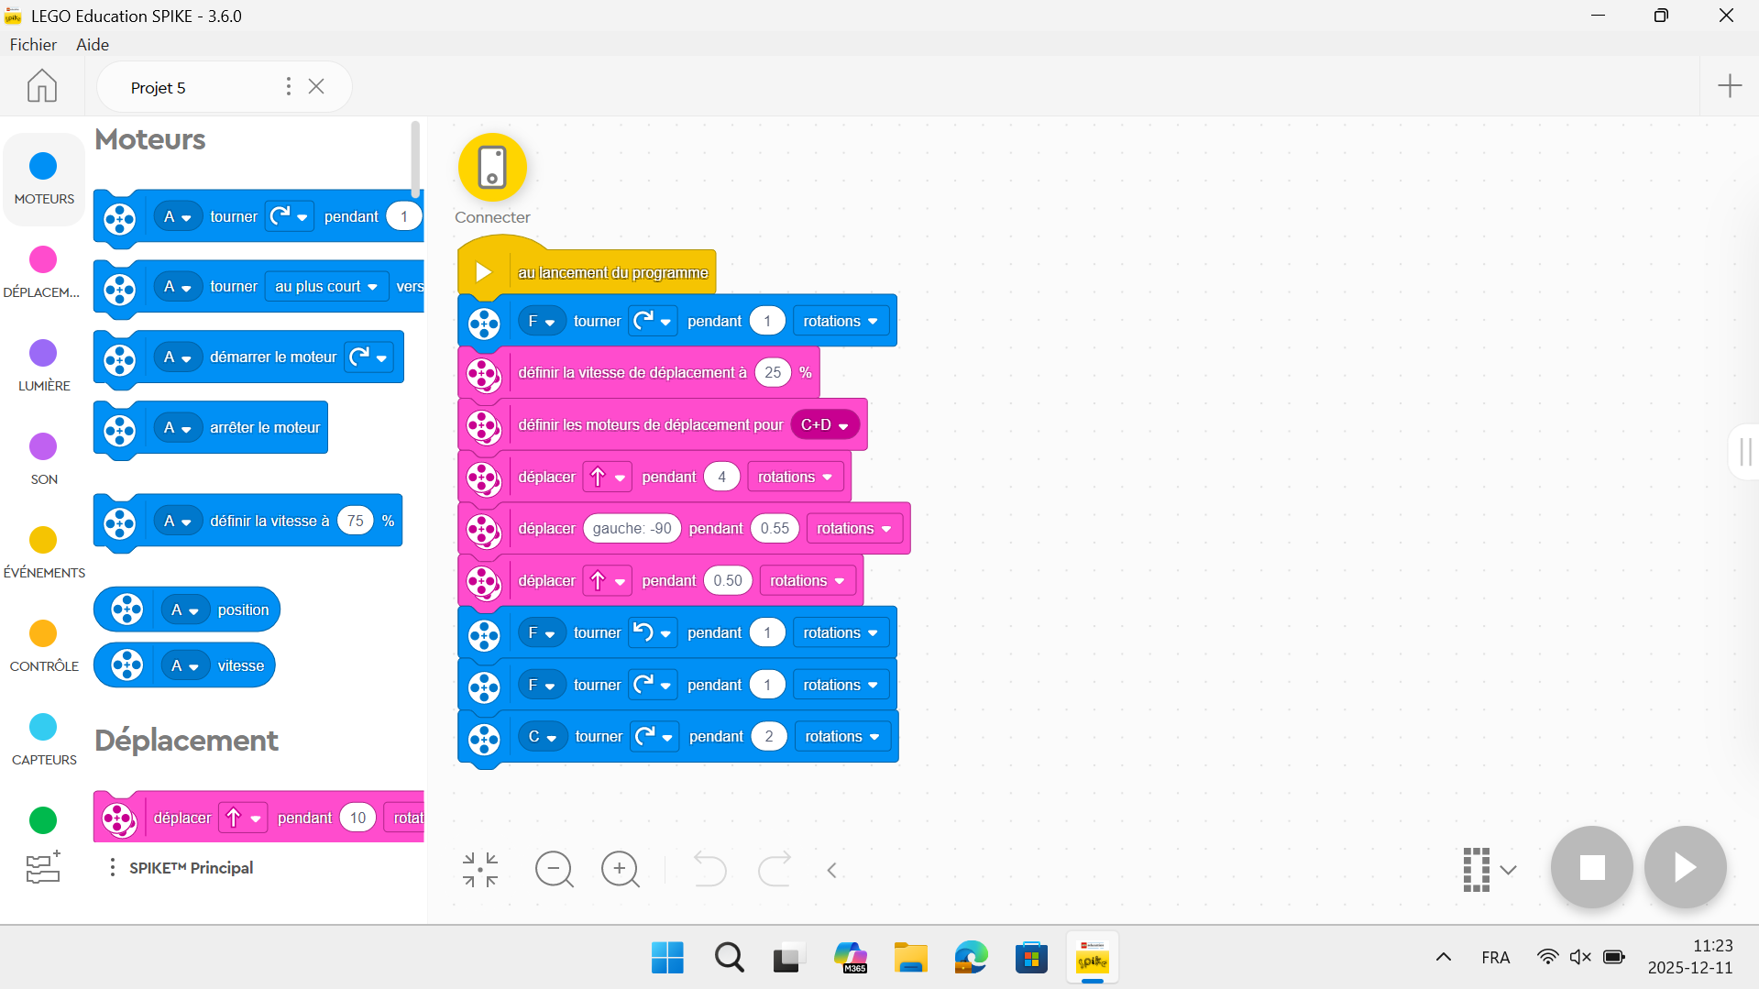Open block extensions icon in sidebar
This screenshot has width=1759, height=989.
click(x=43, y=867)
